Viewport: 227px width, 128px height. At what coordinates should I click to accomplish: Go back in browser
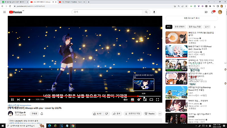(2, 6)
